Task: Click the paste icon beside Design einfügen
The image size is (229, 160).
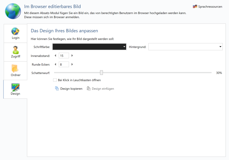Action: point(88,88)
